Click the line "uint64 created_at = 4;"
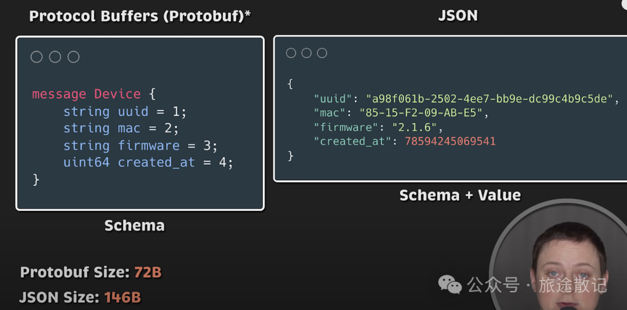The height and width of the screenshot is (310, 627). pos(148,162)
